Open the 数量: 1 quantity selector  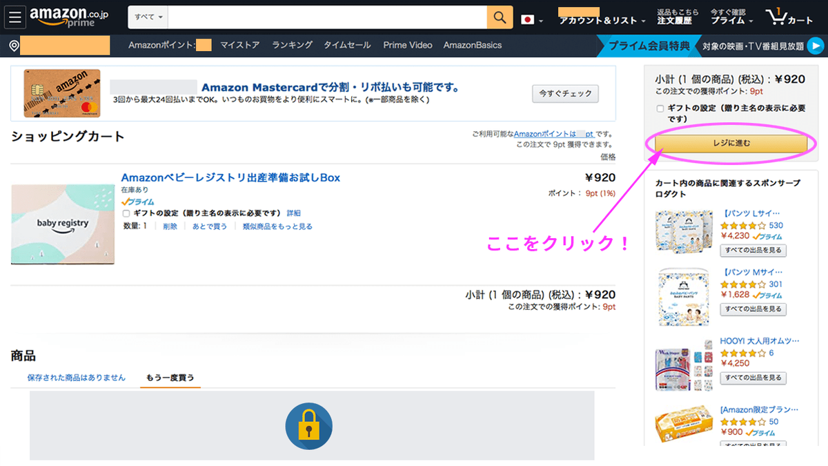click(135, 226)
